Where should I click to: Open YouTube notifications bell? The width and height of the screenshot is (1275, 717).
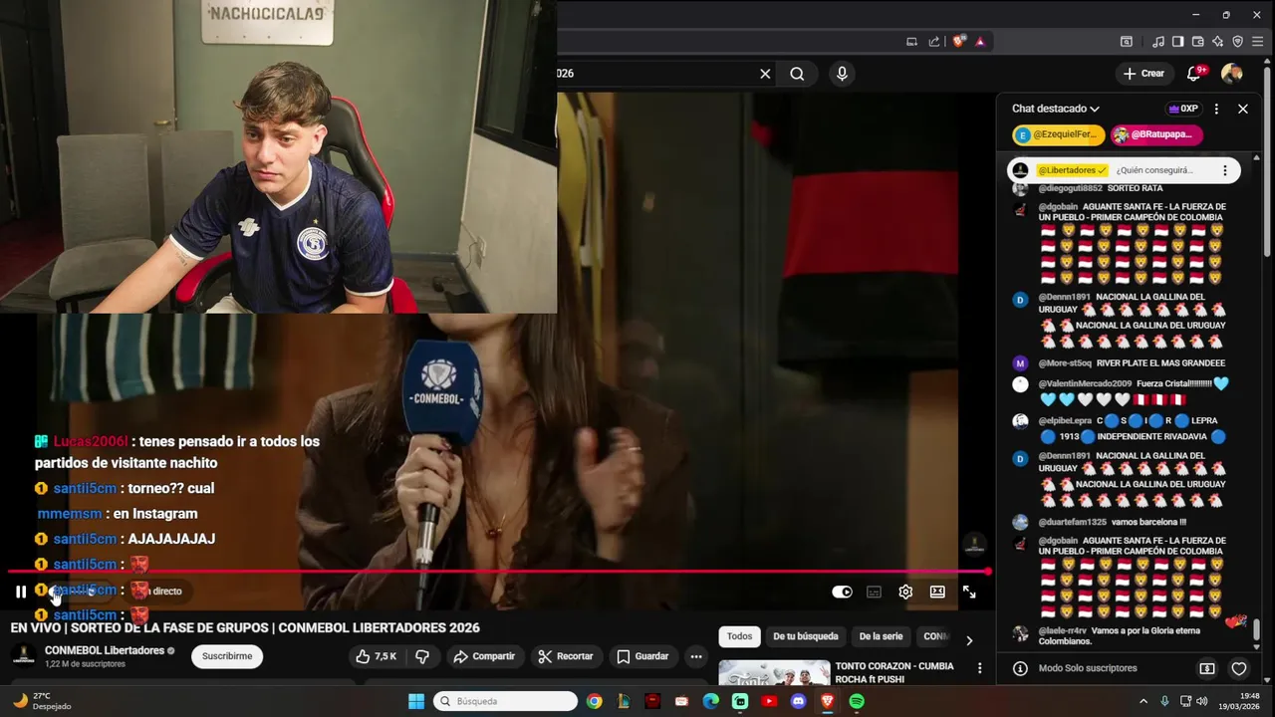click(1194, 74)
